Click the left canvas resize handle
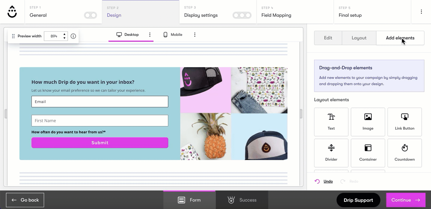 pos(6,114)
